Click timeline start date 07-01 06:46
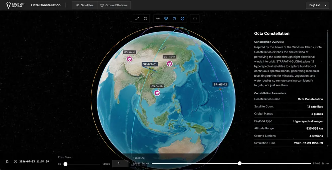The image size is (332, 170). [x=141, y=163]
